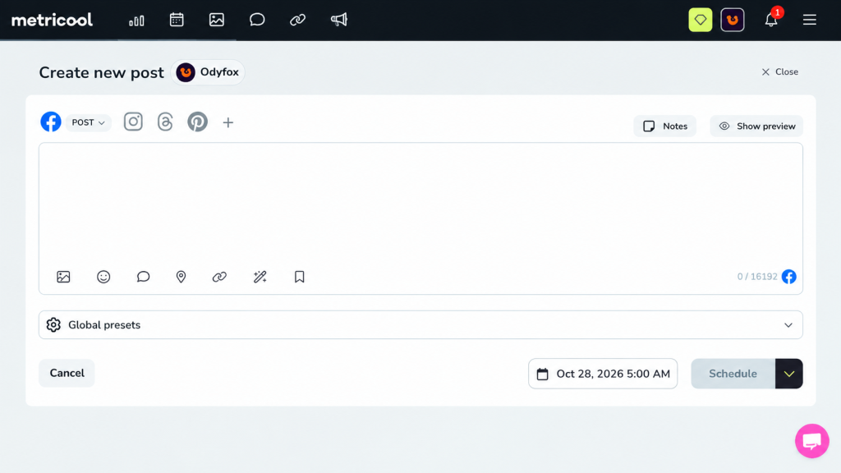
Task: Toggle Show preview
Action: pos(756,126)
